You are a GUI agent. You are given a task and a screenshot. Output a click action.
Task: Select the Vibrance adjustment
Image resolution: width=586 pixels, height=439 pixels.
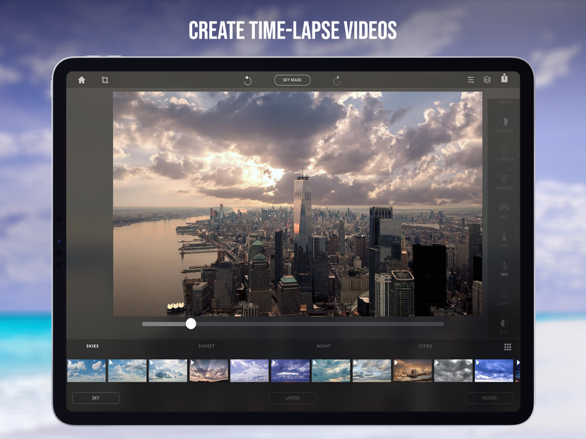504,182
